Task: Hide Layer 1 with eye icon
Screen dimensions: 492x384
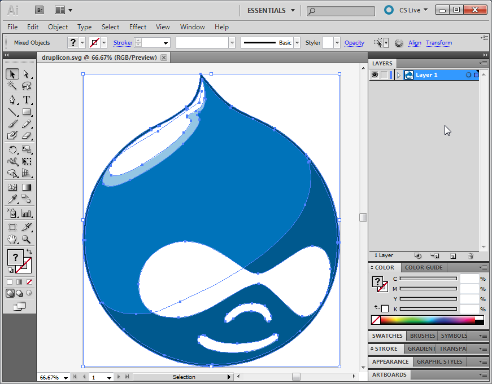Action: click(375, 75)
